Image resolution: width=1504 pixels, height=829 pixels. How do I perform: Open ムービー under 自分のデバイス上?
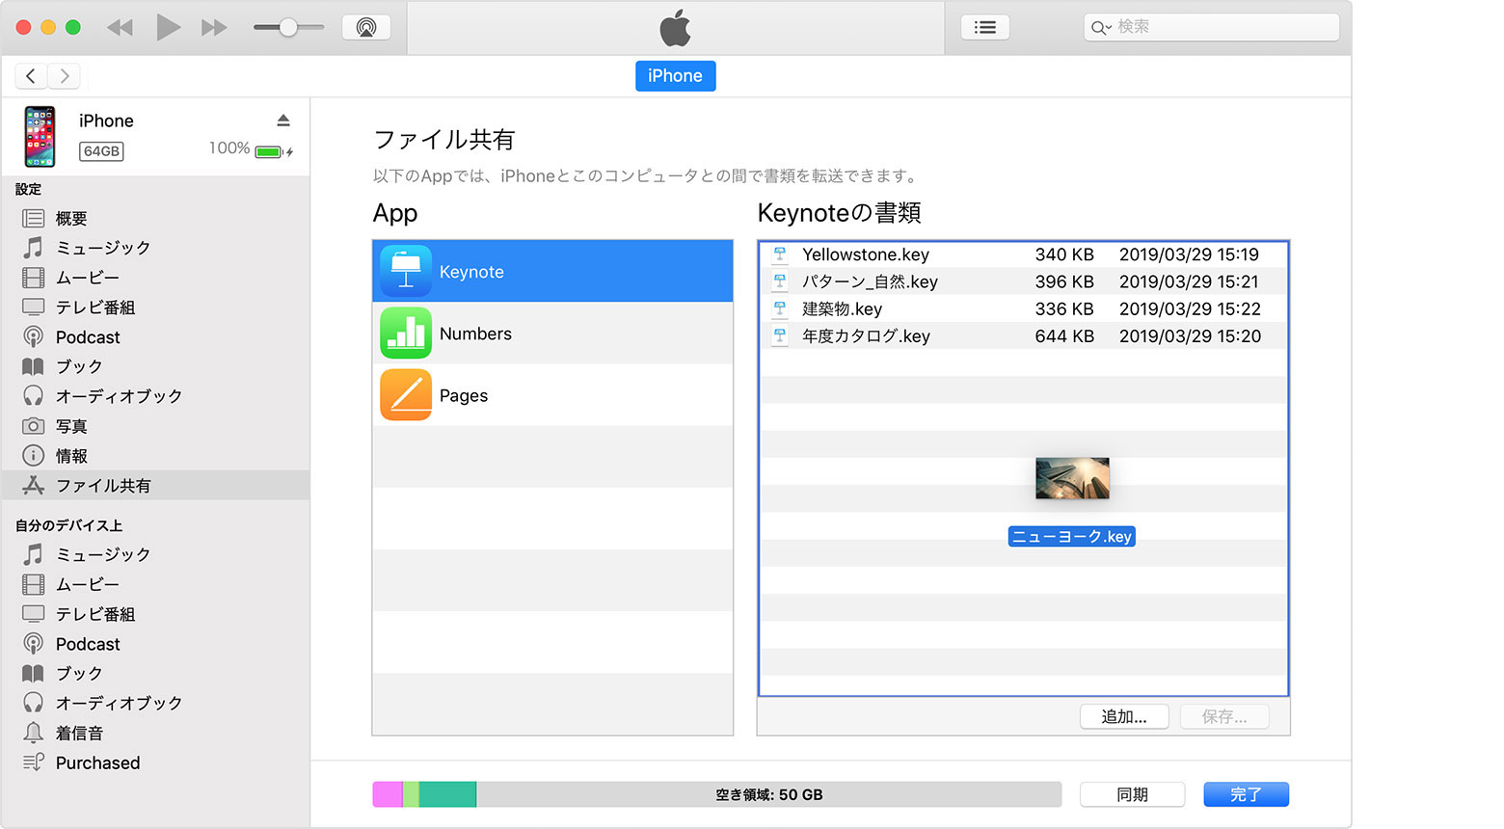point(156,584)
